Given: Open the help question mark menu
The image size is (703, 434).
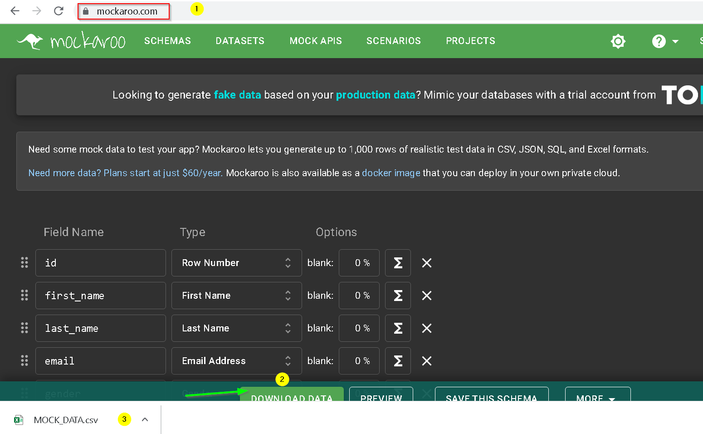Looking at the screenshot, I should 665,41.
